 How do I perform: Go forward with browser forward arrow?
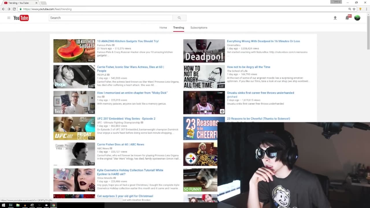tap(9, 9)
